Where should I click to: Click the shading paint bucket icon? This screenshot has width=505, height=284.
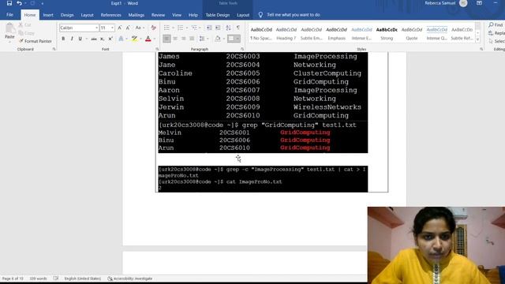[218, 39]
